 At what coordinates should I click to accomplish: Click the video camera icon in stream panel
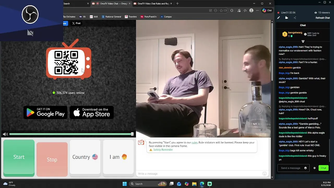[287, 18]
